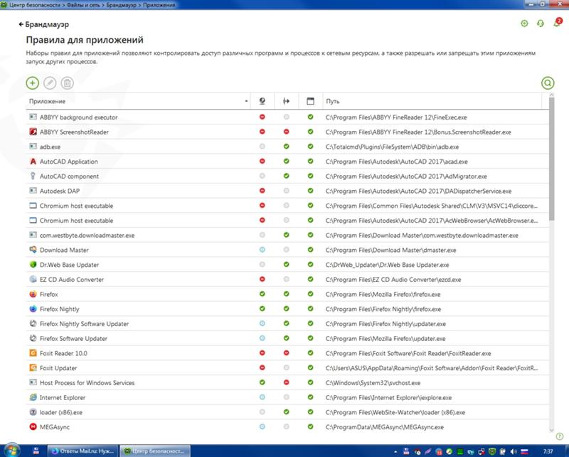Toggle network status for Firefox
The width and height of the screenshot is (569, 457).
[262, 294]
